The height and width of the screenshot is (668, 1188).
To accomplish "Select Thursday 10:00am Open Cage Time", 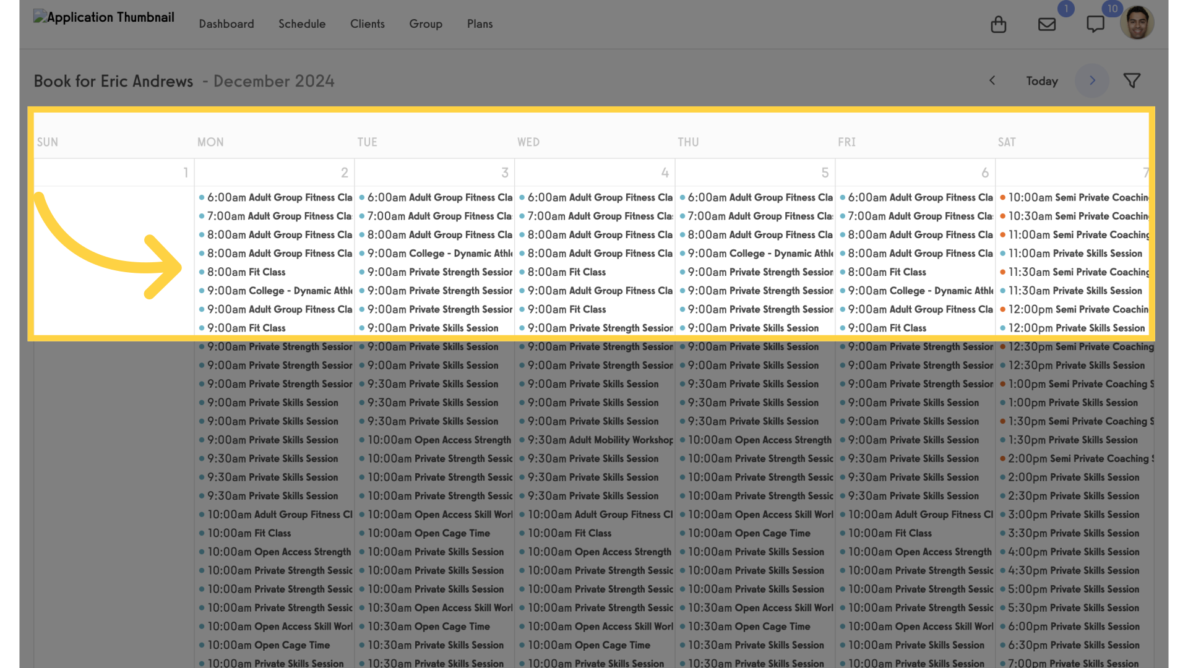I will [x=746, y=533].
